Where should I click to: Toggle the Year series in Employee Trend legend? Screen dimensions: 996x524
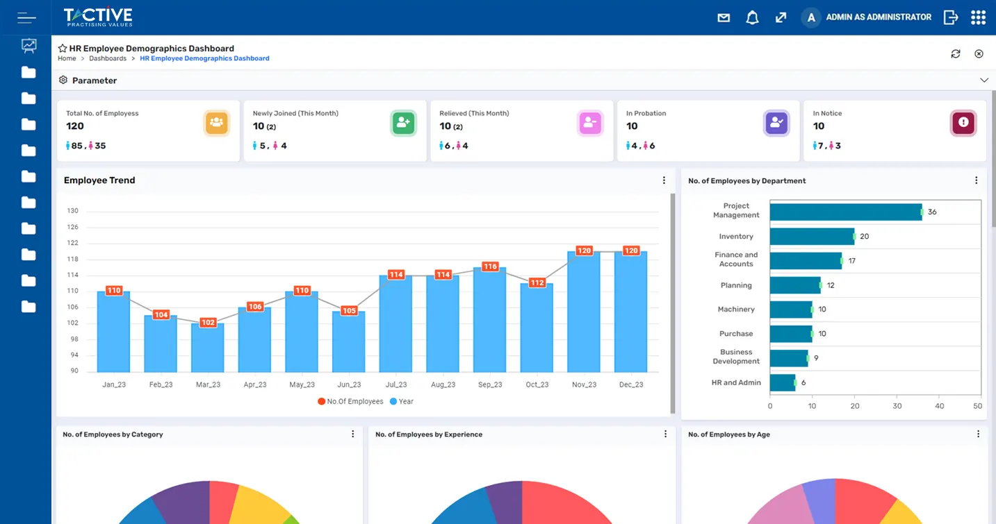(x=399, y=401)
